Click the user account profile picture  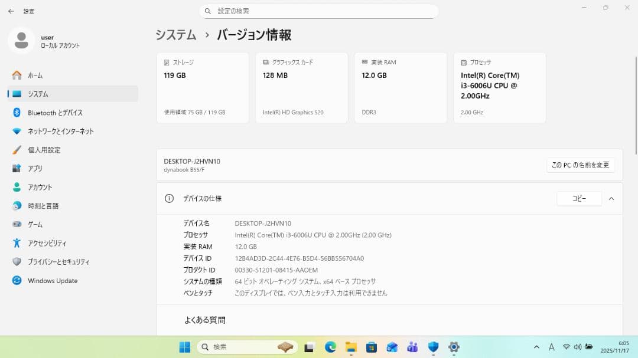pyautogui.click(x=21, y=41)
